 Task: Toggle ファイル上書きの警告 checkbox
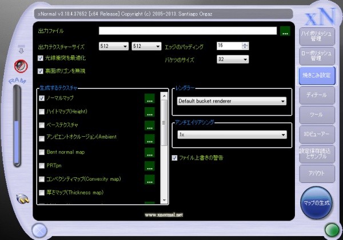(x=174, y=158)
